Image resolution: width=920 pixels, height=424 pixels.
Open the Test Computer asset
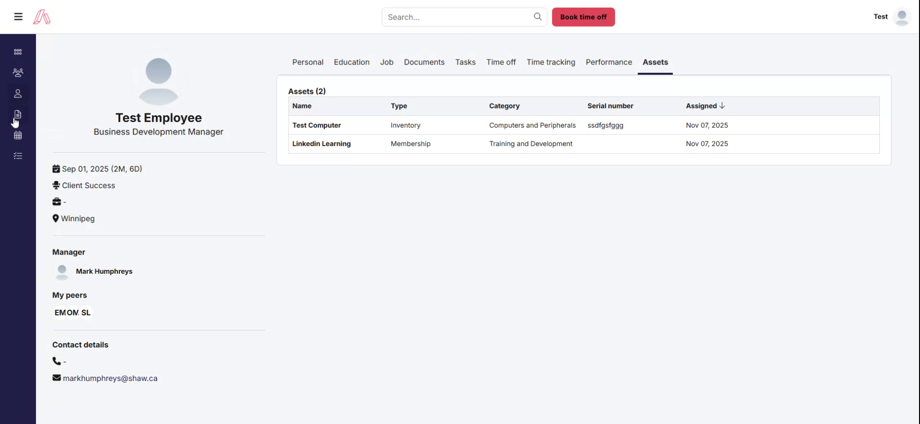click(317, 125)
